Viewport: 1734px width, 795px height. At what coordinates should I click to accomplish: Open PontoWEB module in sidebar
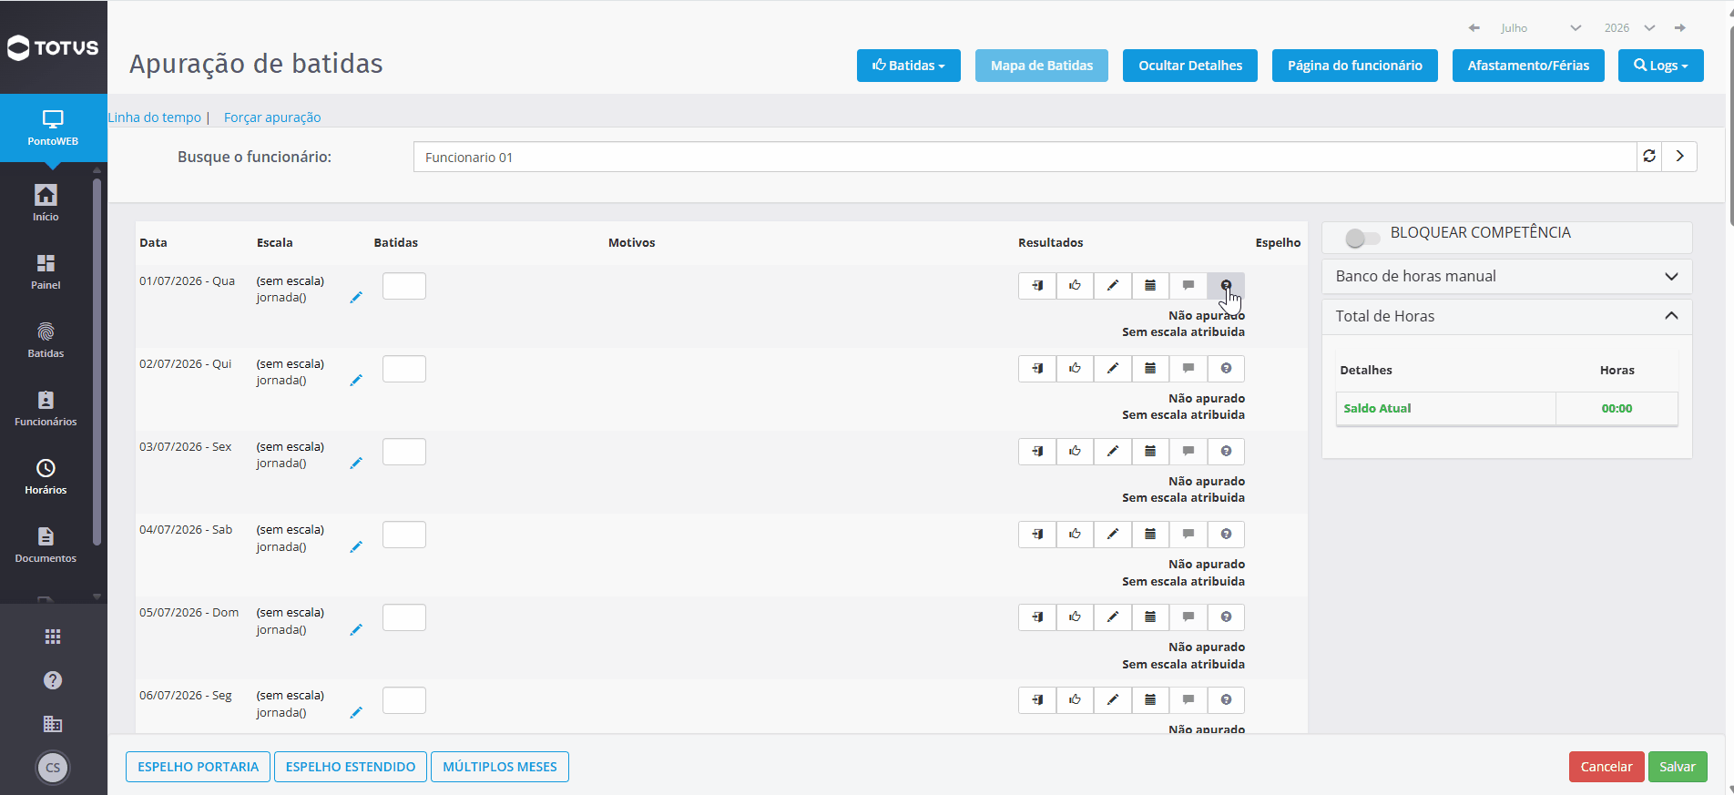(53, 128)
